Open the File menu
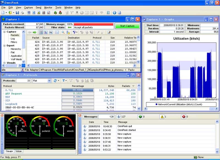220x160 pixels. [x=4, y=8]
